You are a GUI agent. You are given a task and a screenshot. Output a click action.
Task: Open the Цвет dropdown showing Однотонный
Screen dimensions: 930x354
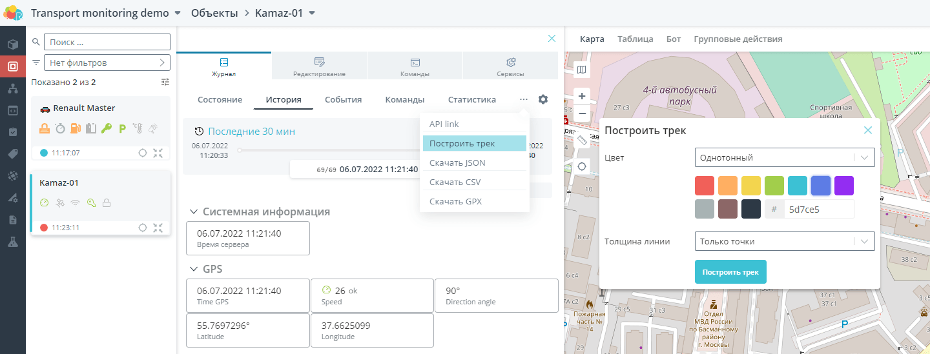pos(785,157)
